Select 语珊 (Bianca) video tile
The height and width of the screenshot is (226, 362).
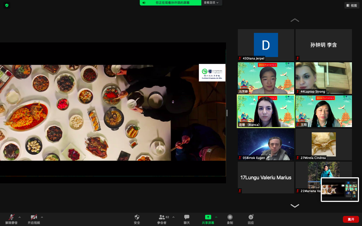[x=266, y=111]
